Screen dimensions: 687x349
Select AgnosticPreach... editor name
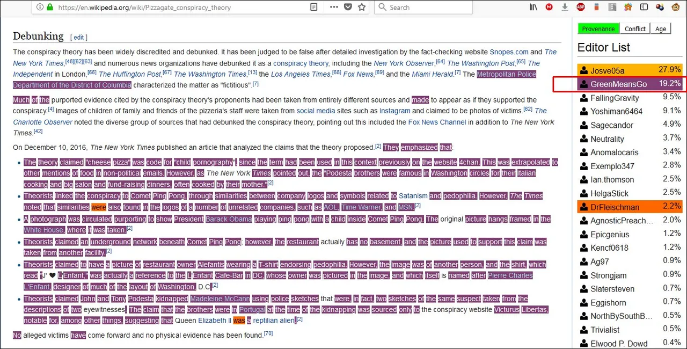pos(622,221)
